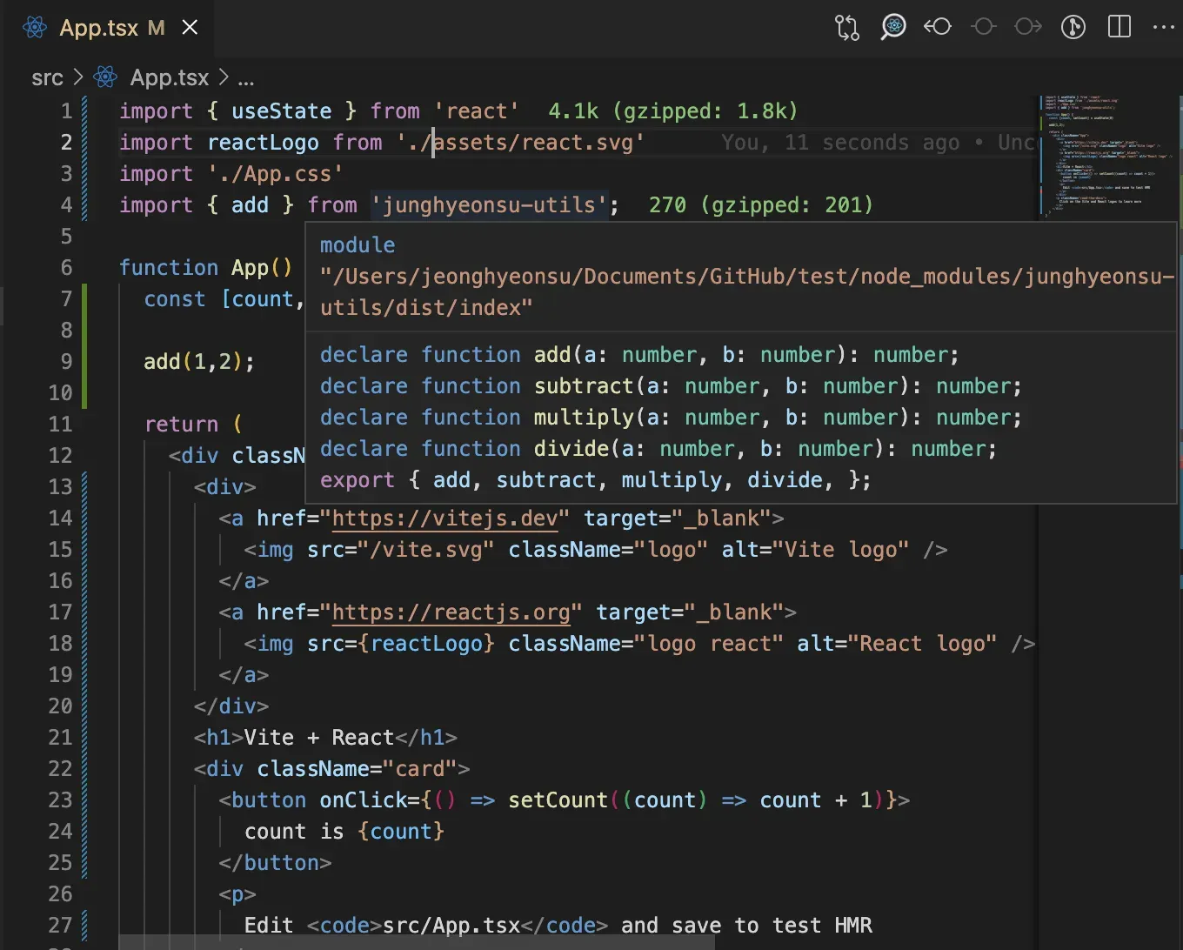
Task: Click the code minimap preview
Action: coord(1105,157)
